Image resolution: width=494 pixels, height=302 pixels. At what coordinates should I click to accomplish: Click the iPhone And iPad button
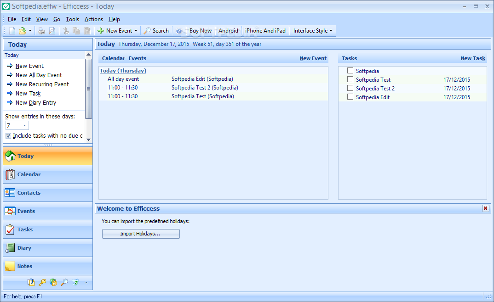265,31
